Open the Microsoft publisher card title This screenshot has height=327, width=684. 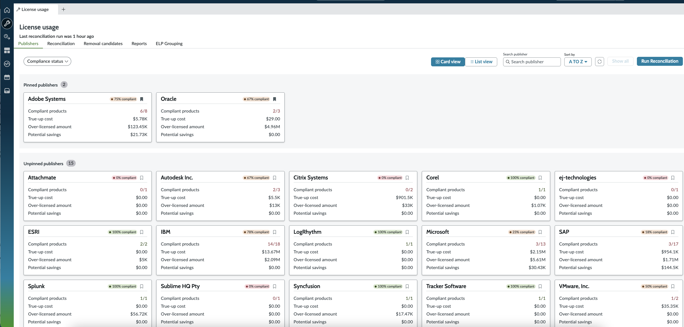click(437, 232)
